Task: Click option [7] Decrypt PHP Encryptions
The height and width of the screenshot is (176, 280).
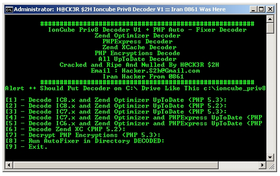Action: (83, 135)
